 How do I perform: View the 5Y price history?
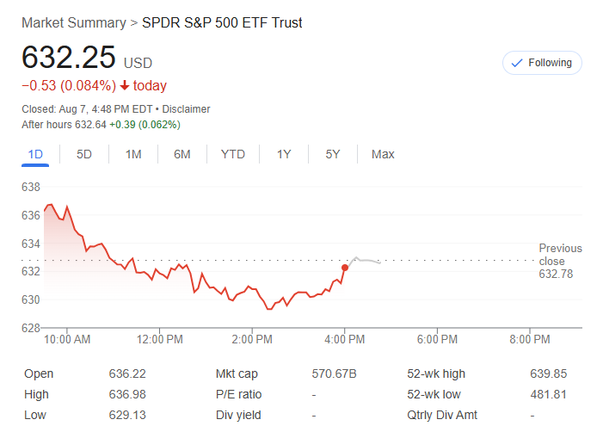coord(333,154)
